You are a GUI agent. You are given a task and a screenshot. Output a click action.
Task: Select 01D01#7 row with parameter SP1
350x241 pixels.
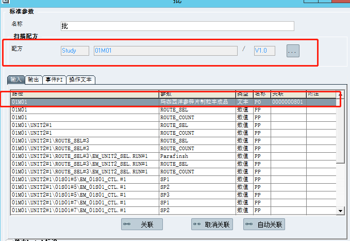[173, 203]
